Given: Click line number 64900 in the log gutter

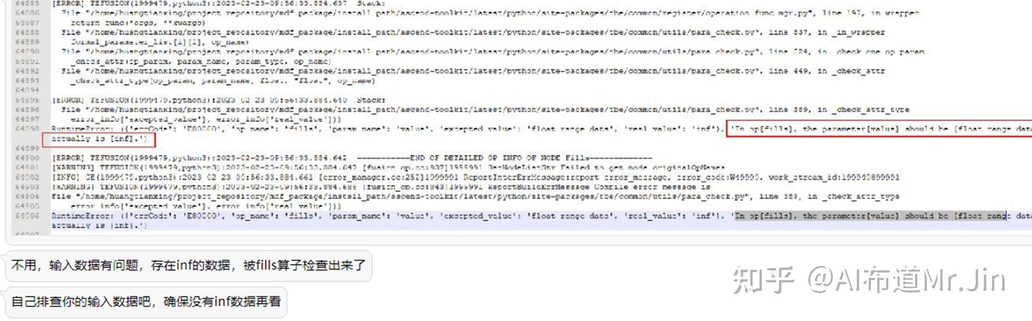Looking at the screenshot, I should pos(27,158).
